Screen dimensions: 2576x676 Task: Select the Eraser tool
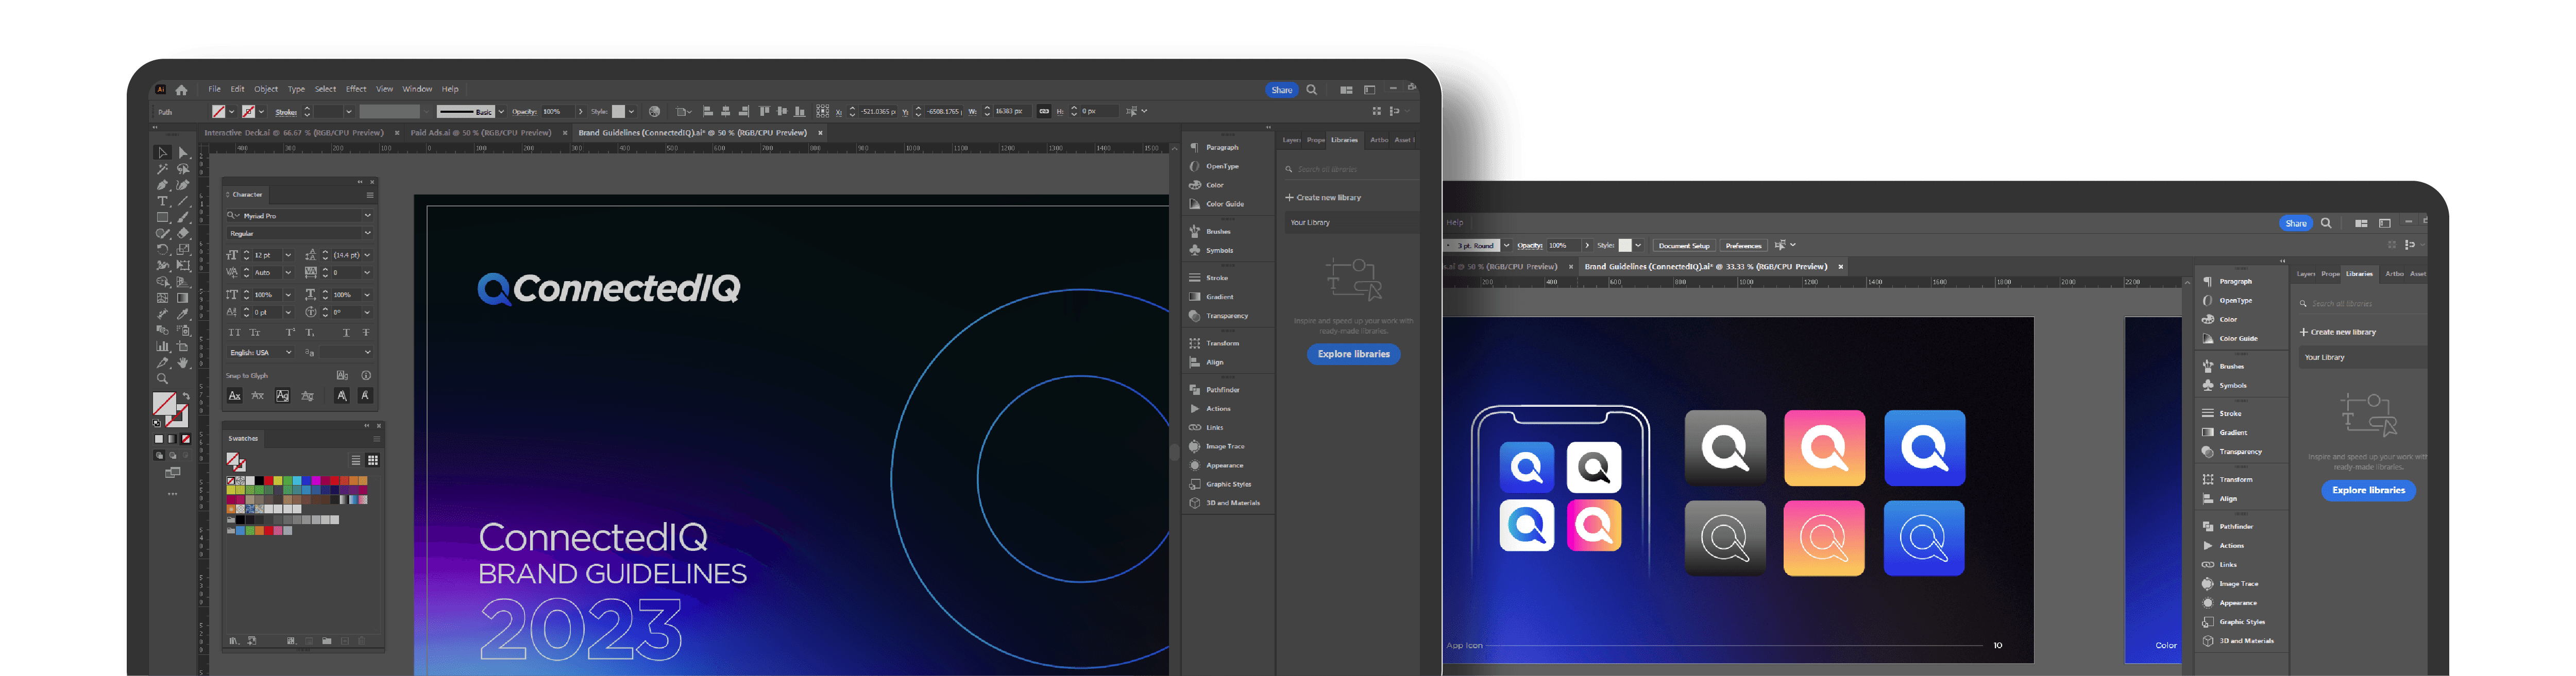pyautogui.click(x=183, y=233)
